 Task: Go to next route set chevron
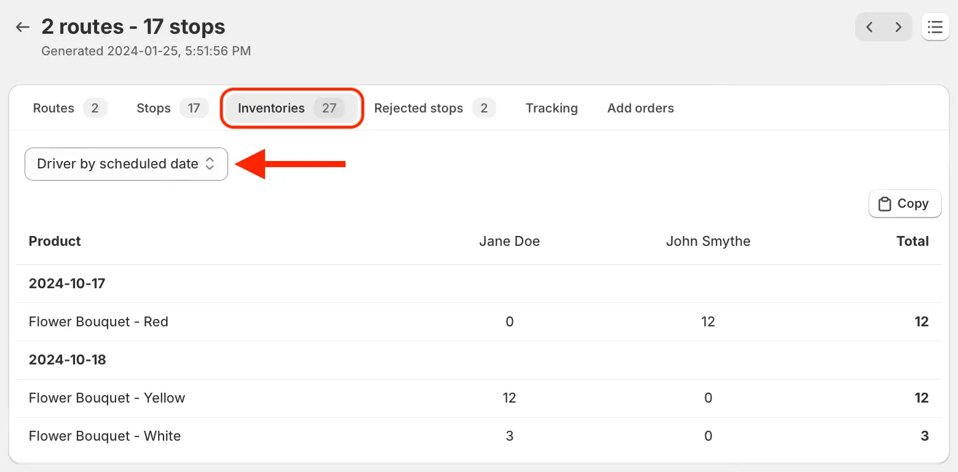point(898,27)
